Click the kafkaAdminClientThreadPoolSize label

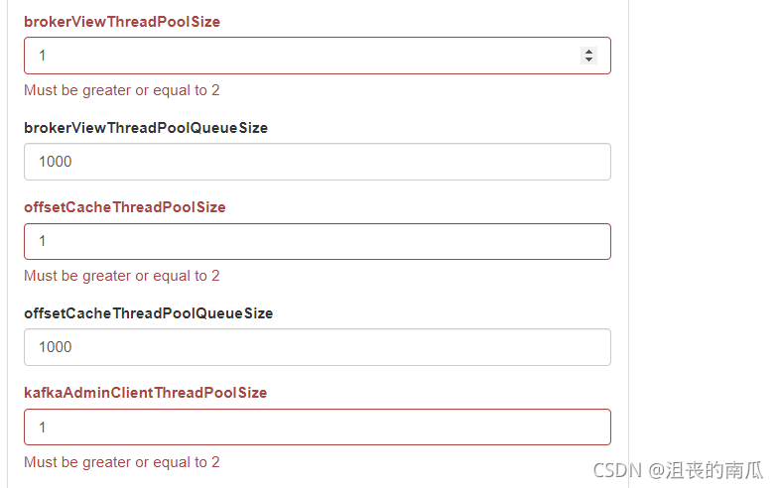point(146,393)
